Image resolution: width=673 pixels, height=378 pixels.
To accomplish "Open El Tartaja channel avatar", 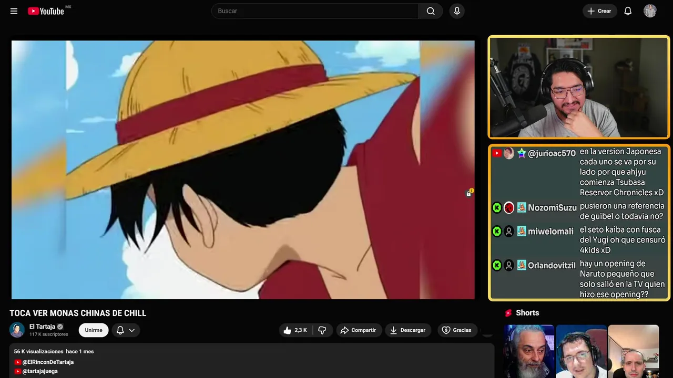I will (17, 330).
